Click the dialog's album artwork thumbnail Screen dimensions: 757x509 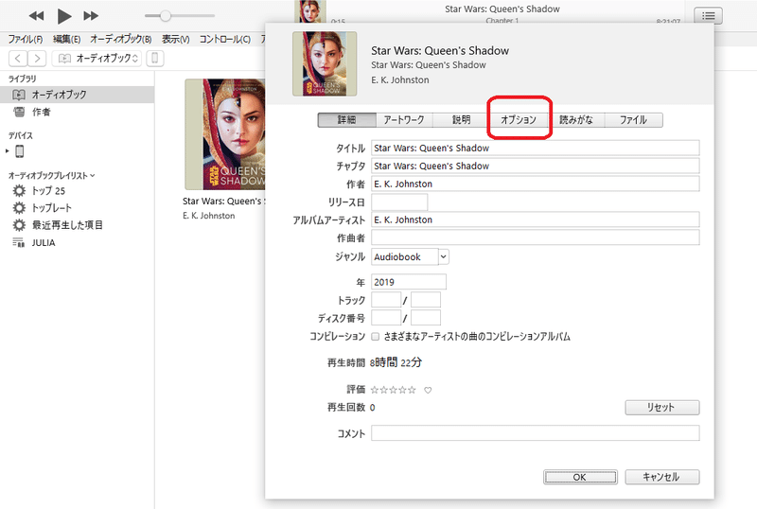325,63
